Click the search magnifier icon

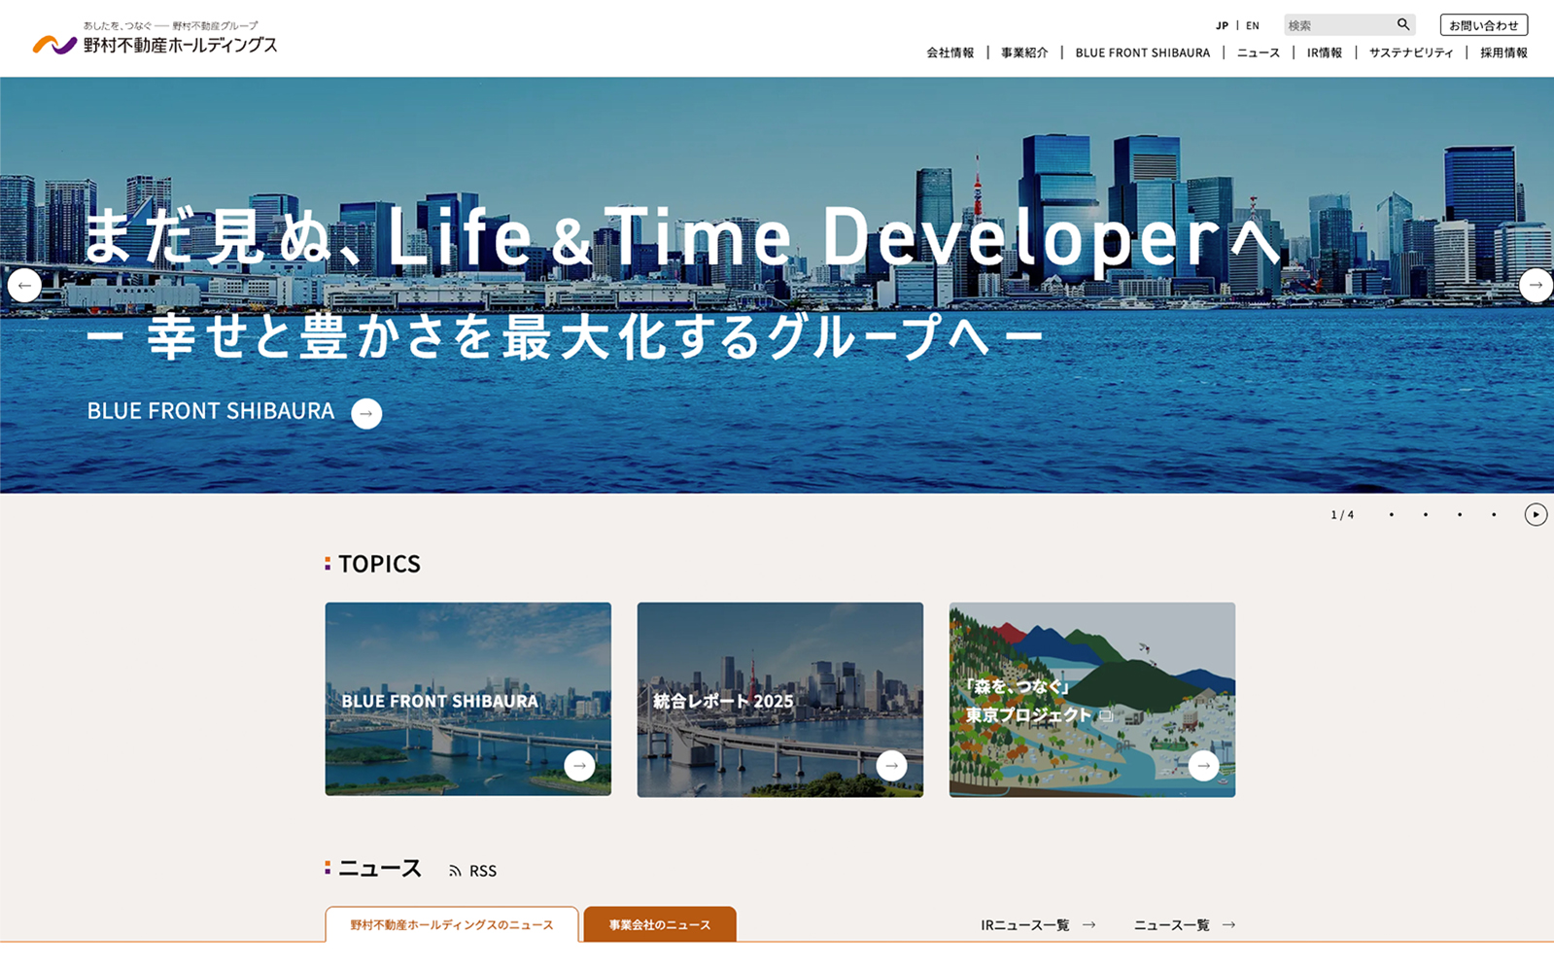click(1402, 24)
